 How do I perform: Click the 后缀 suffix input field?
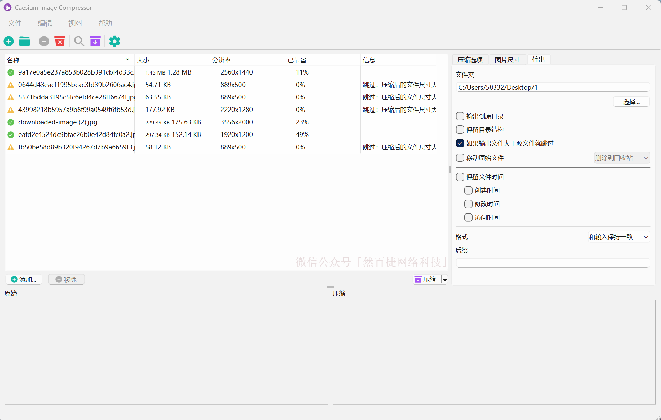point(552,263)
